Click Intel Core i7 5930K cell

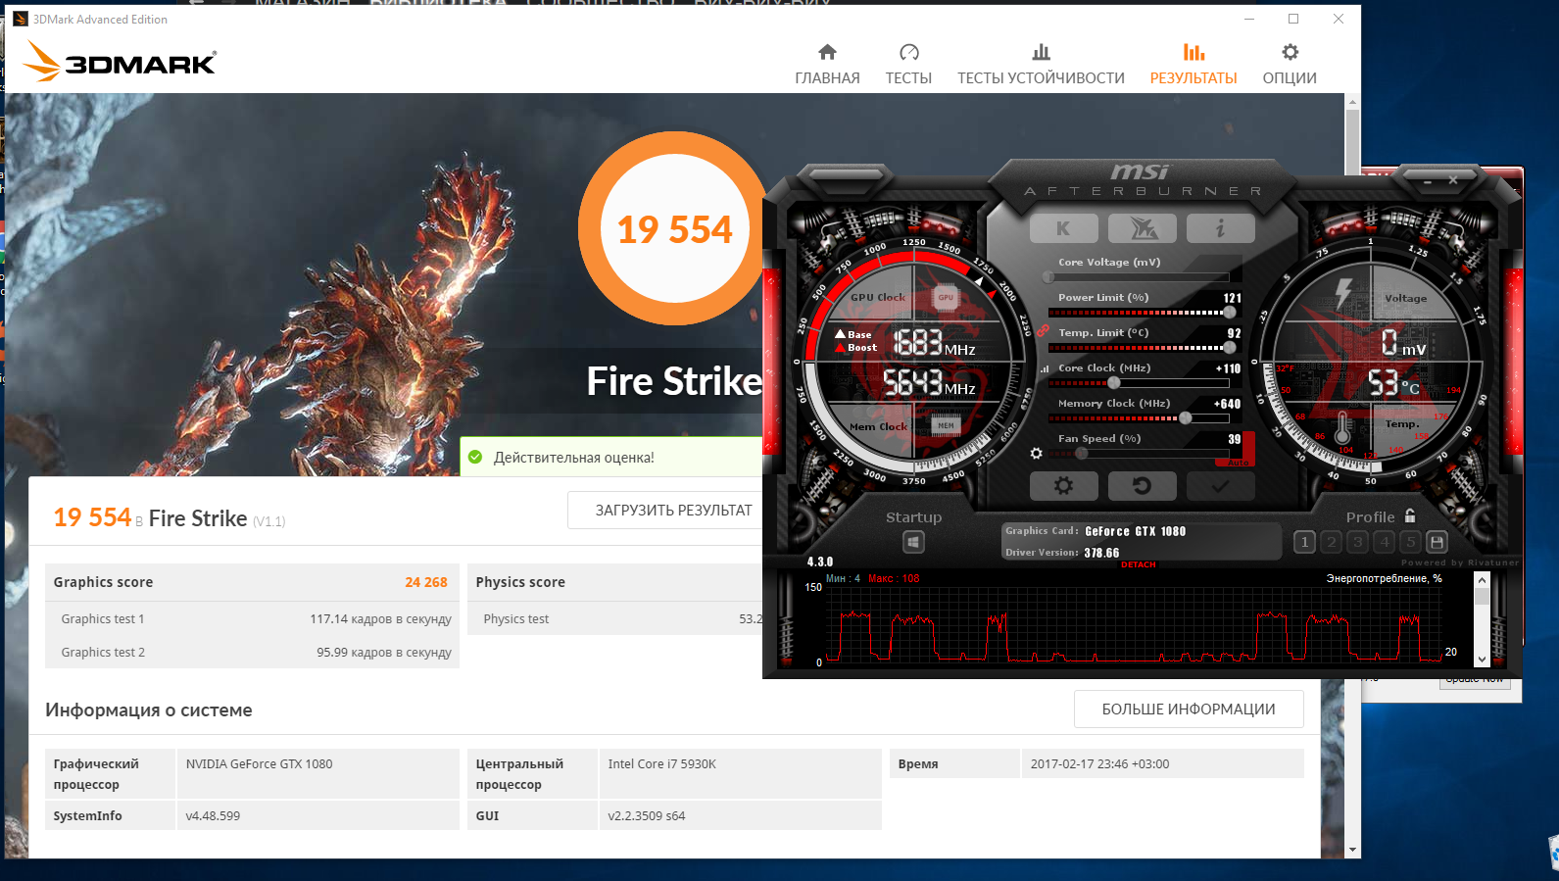(740, 774)
